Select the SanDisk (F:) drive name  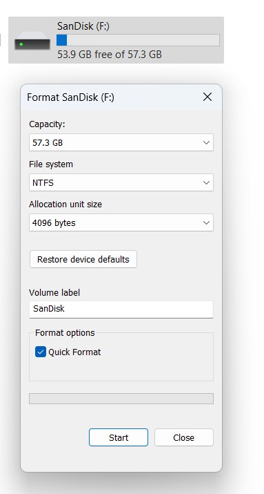(x=83, y=26)
